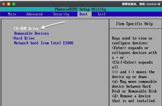Select the CD-ROM Drive boot entry

pos(26,29)
